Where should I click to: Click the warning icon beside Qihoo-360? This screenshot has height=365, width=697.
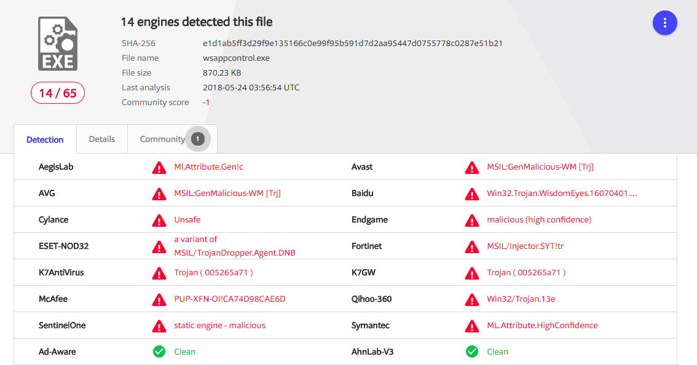[x=472, y=299]
